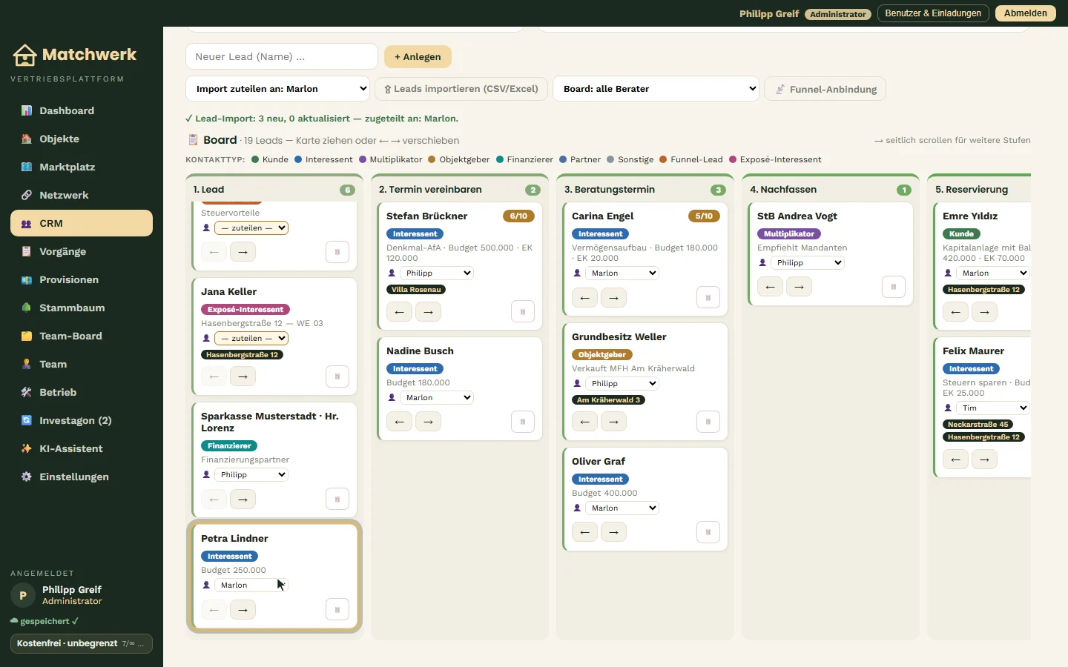Open the Import zuteilen an dropdown

[x=277, y=89]
